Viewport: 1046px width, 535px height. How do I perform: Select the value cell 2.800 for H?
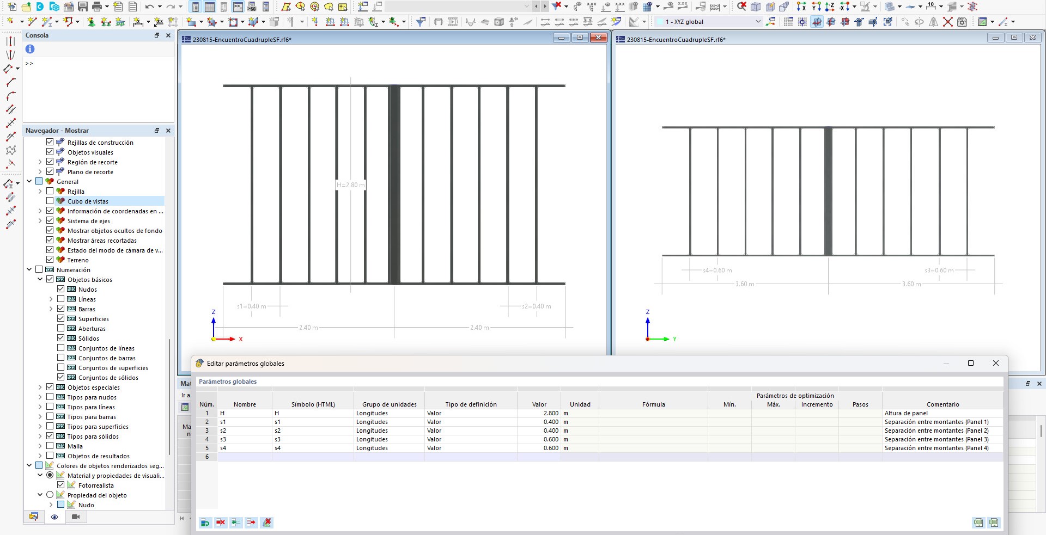pos(539,413)
